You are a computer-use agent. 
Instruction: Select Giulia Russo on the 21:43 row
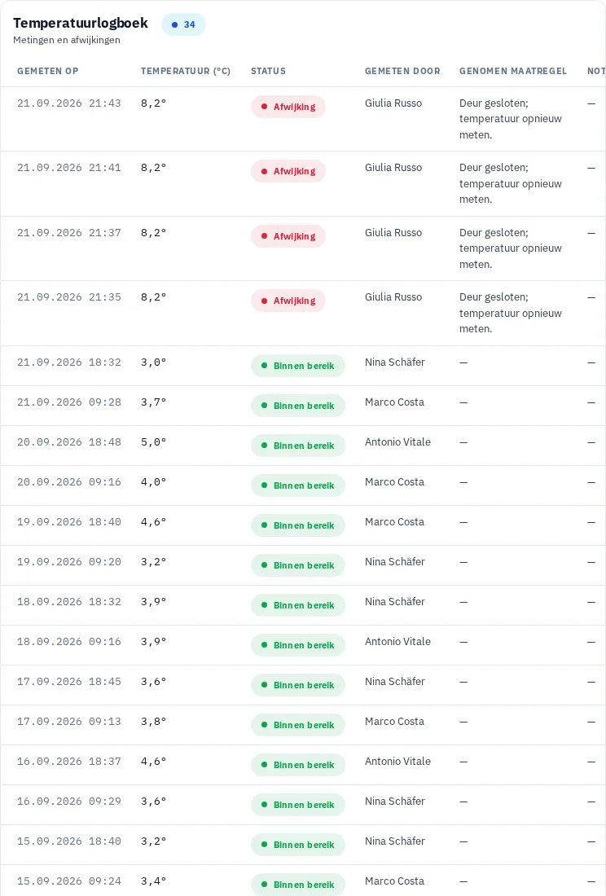(x=393, y=103)
